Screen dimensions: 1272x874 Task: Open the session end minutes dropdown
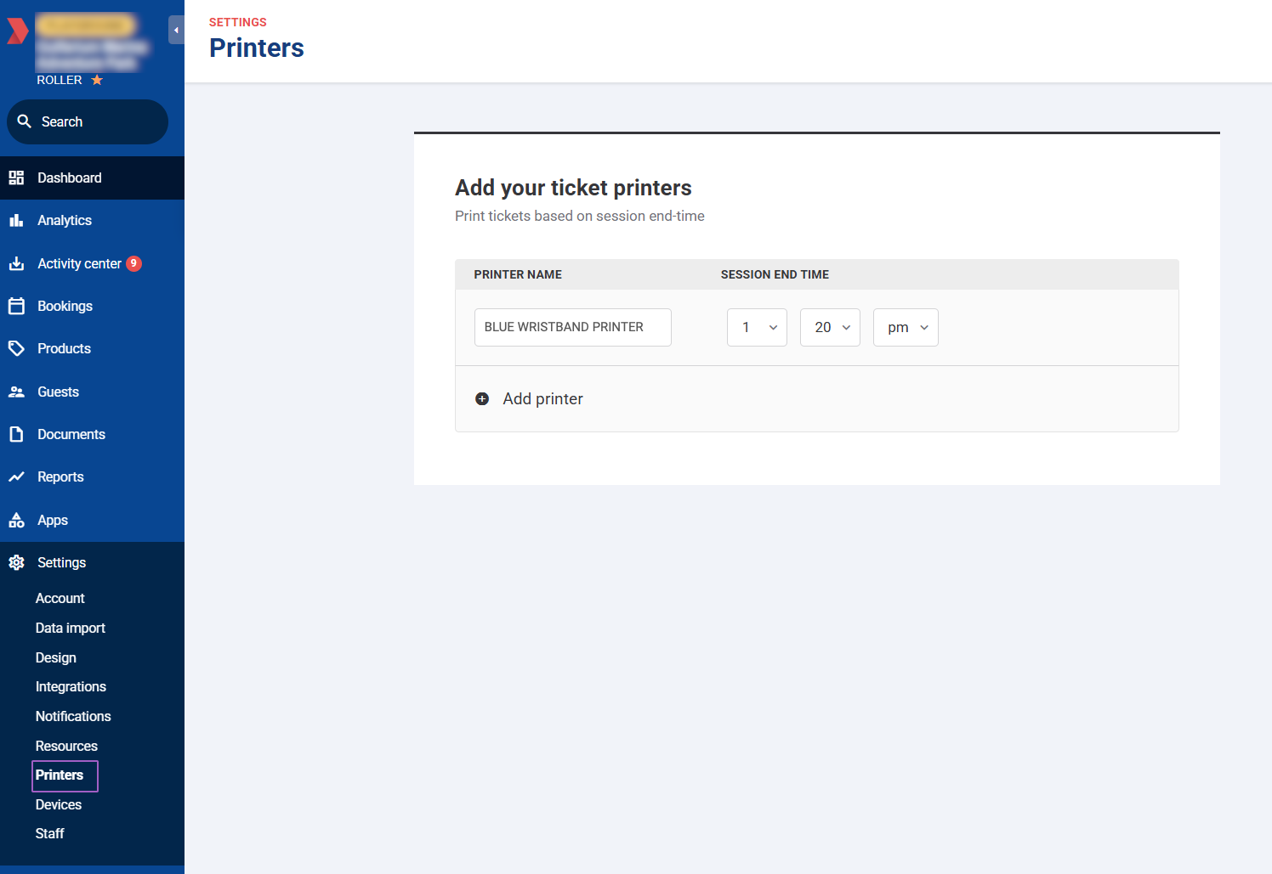[x=830, y=327]
